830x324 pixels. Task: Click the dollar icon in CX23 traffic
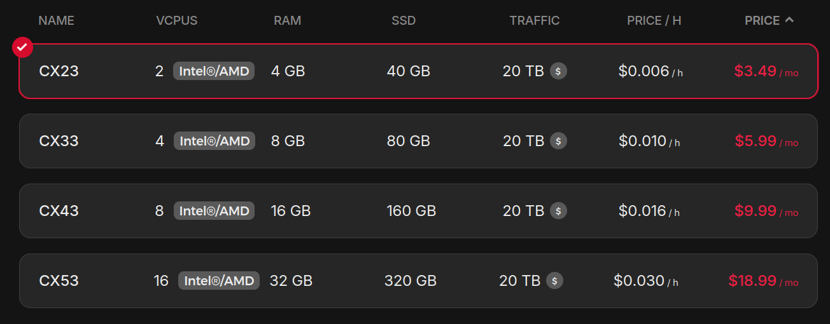pos(558,71)
